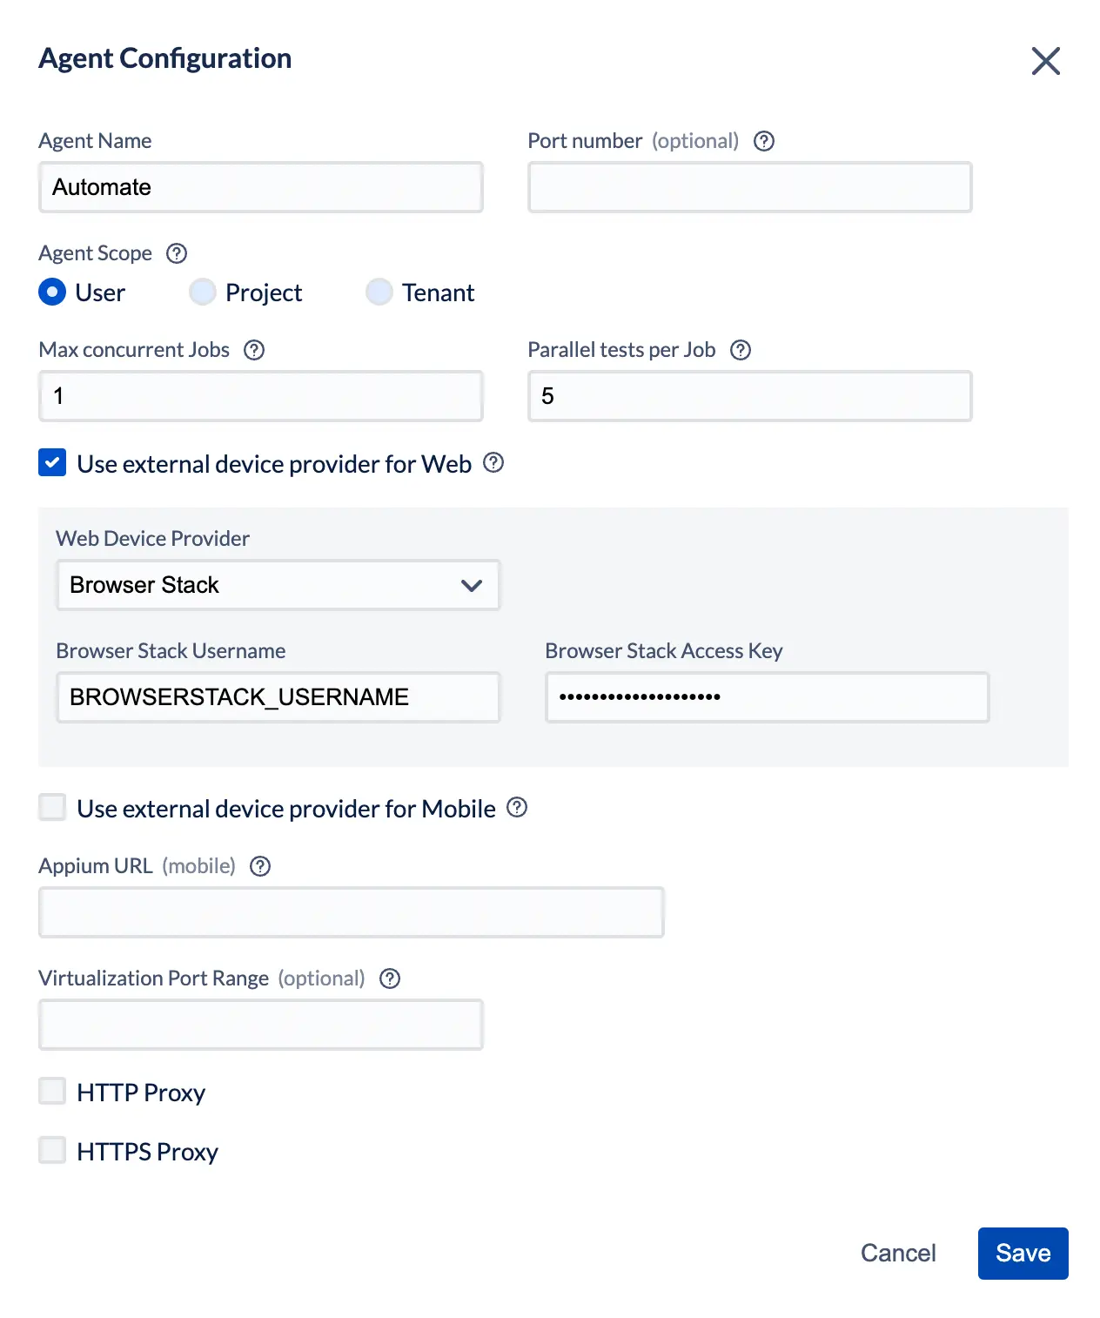This screenshot has height=1318, width=1100.
Task: Click Max concurrent Jobs help icon
Action: 254,350
